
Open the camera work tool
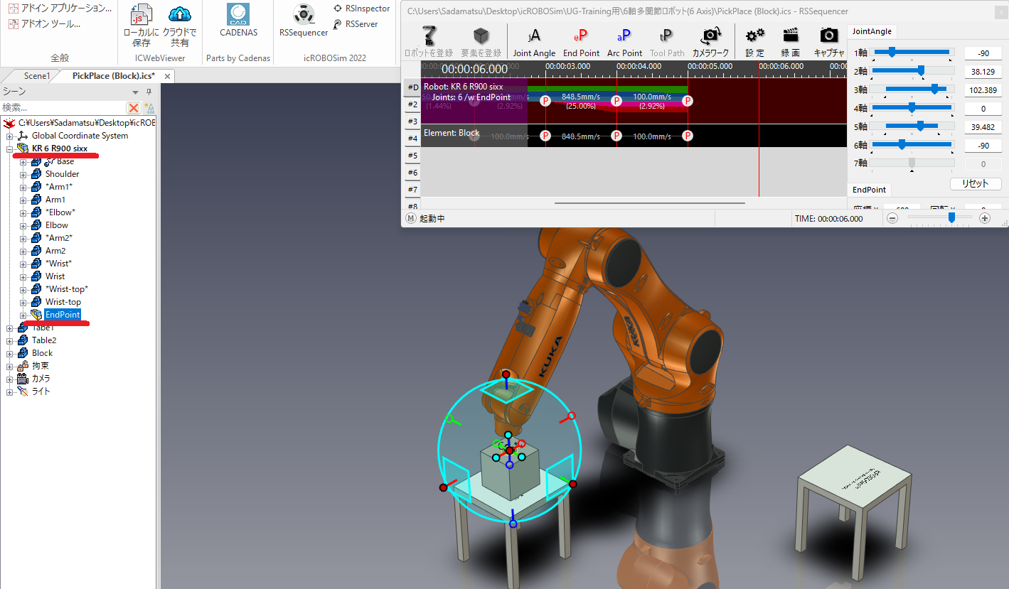(710, 36)
